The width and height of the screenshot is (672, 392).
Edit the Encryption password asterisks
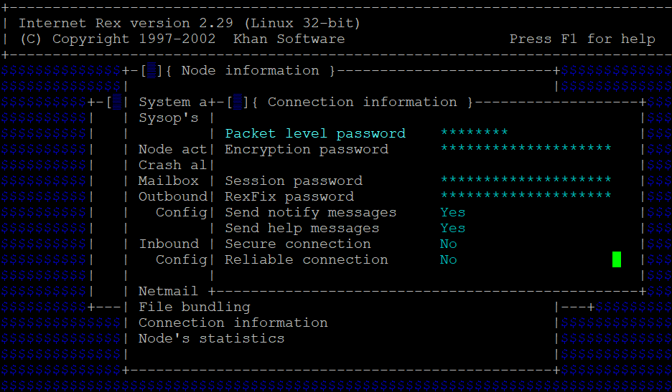(526, 148)
